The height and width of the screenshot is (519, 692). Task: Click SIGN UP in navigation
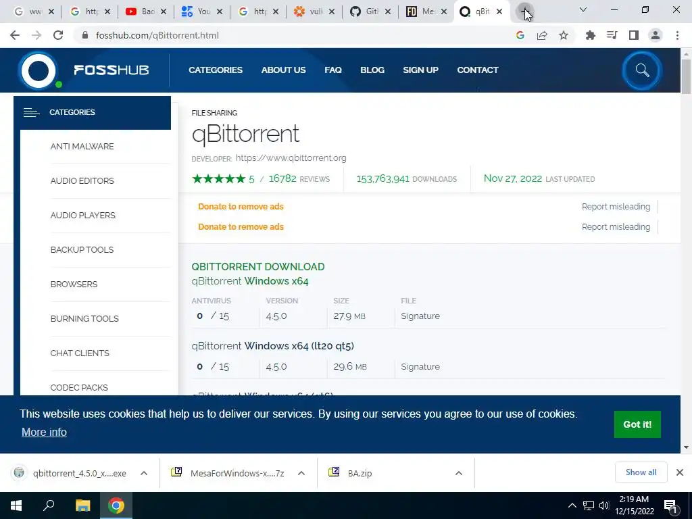point(420,70)
